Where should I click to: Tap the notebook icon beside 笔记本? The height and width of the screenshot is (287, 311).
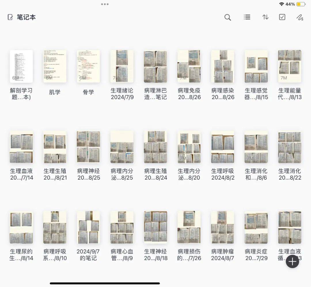pyautogui.click(x=10, y=17)
